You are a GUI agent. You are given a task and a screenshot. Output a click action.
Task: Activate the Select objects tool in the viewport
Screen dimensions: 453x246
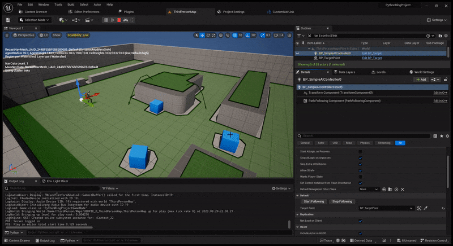[196, 35]
